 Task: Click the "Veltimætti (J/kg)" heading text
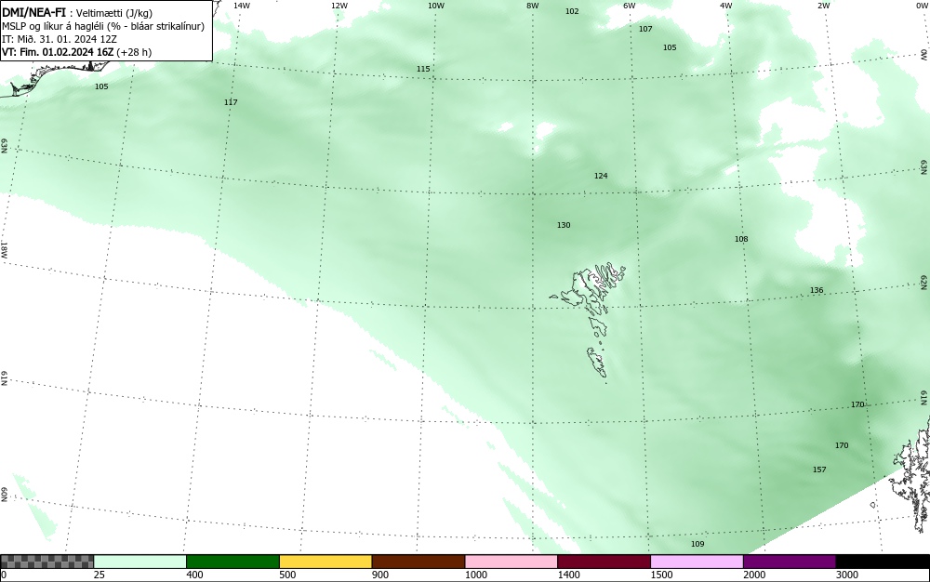113,14
